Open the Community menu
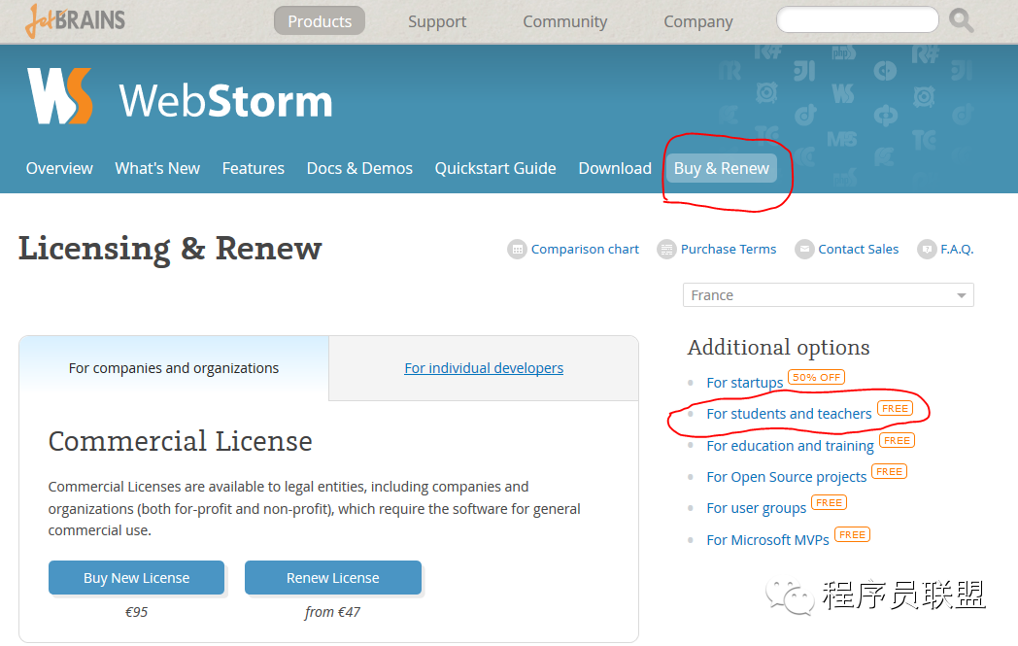 pos(564,21)
